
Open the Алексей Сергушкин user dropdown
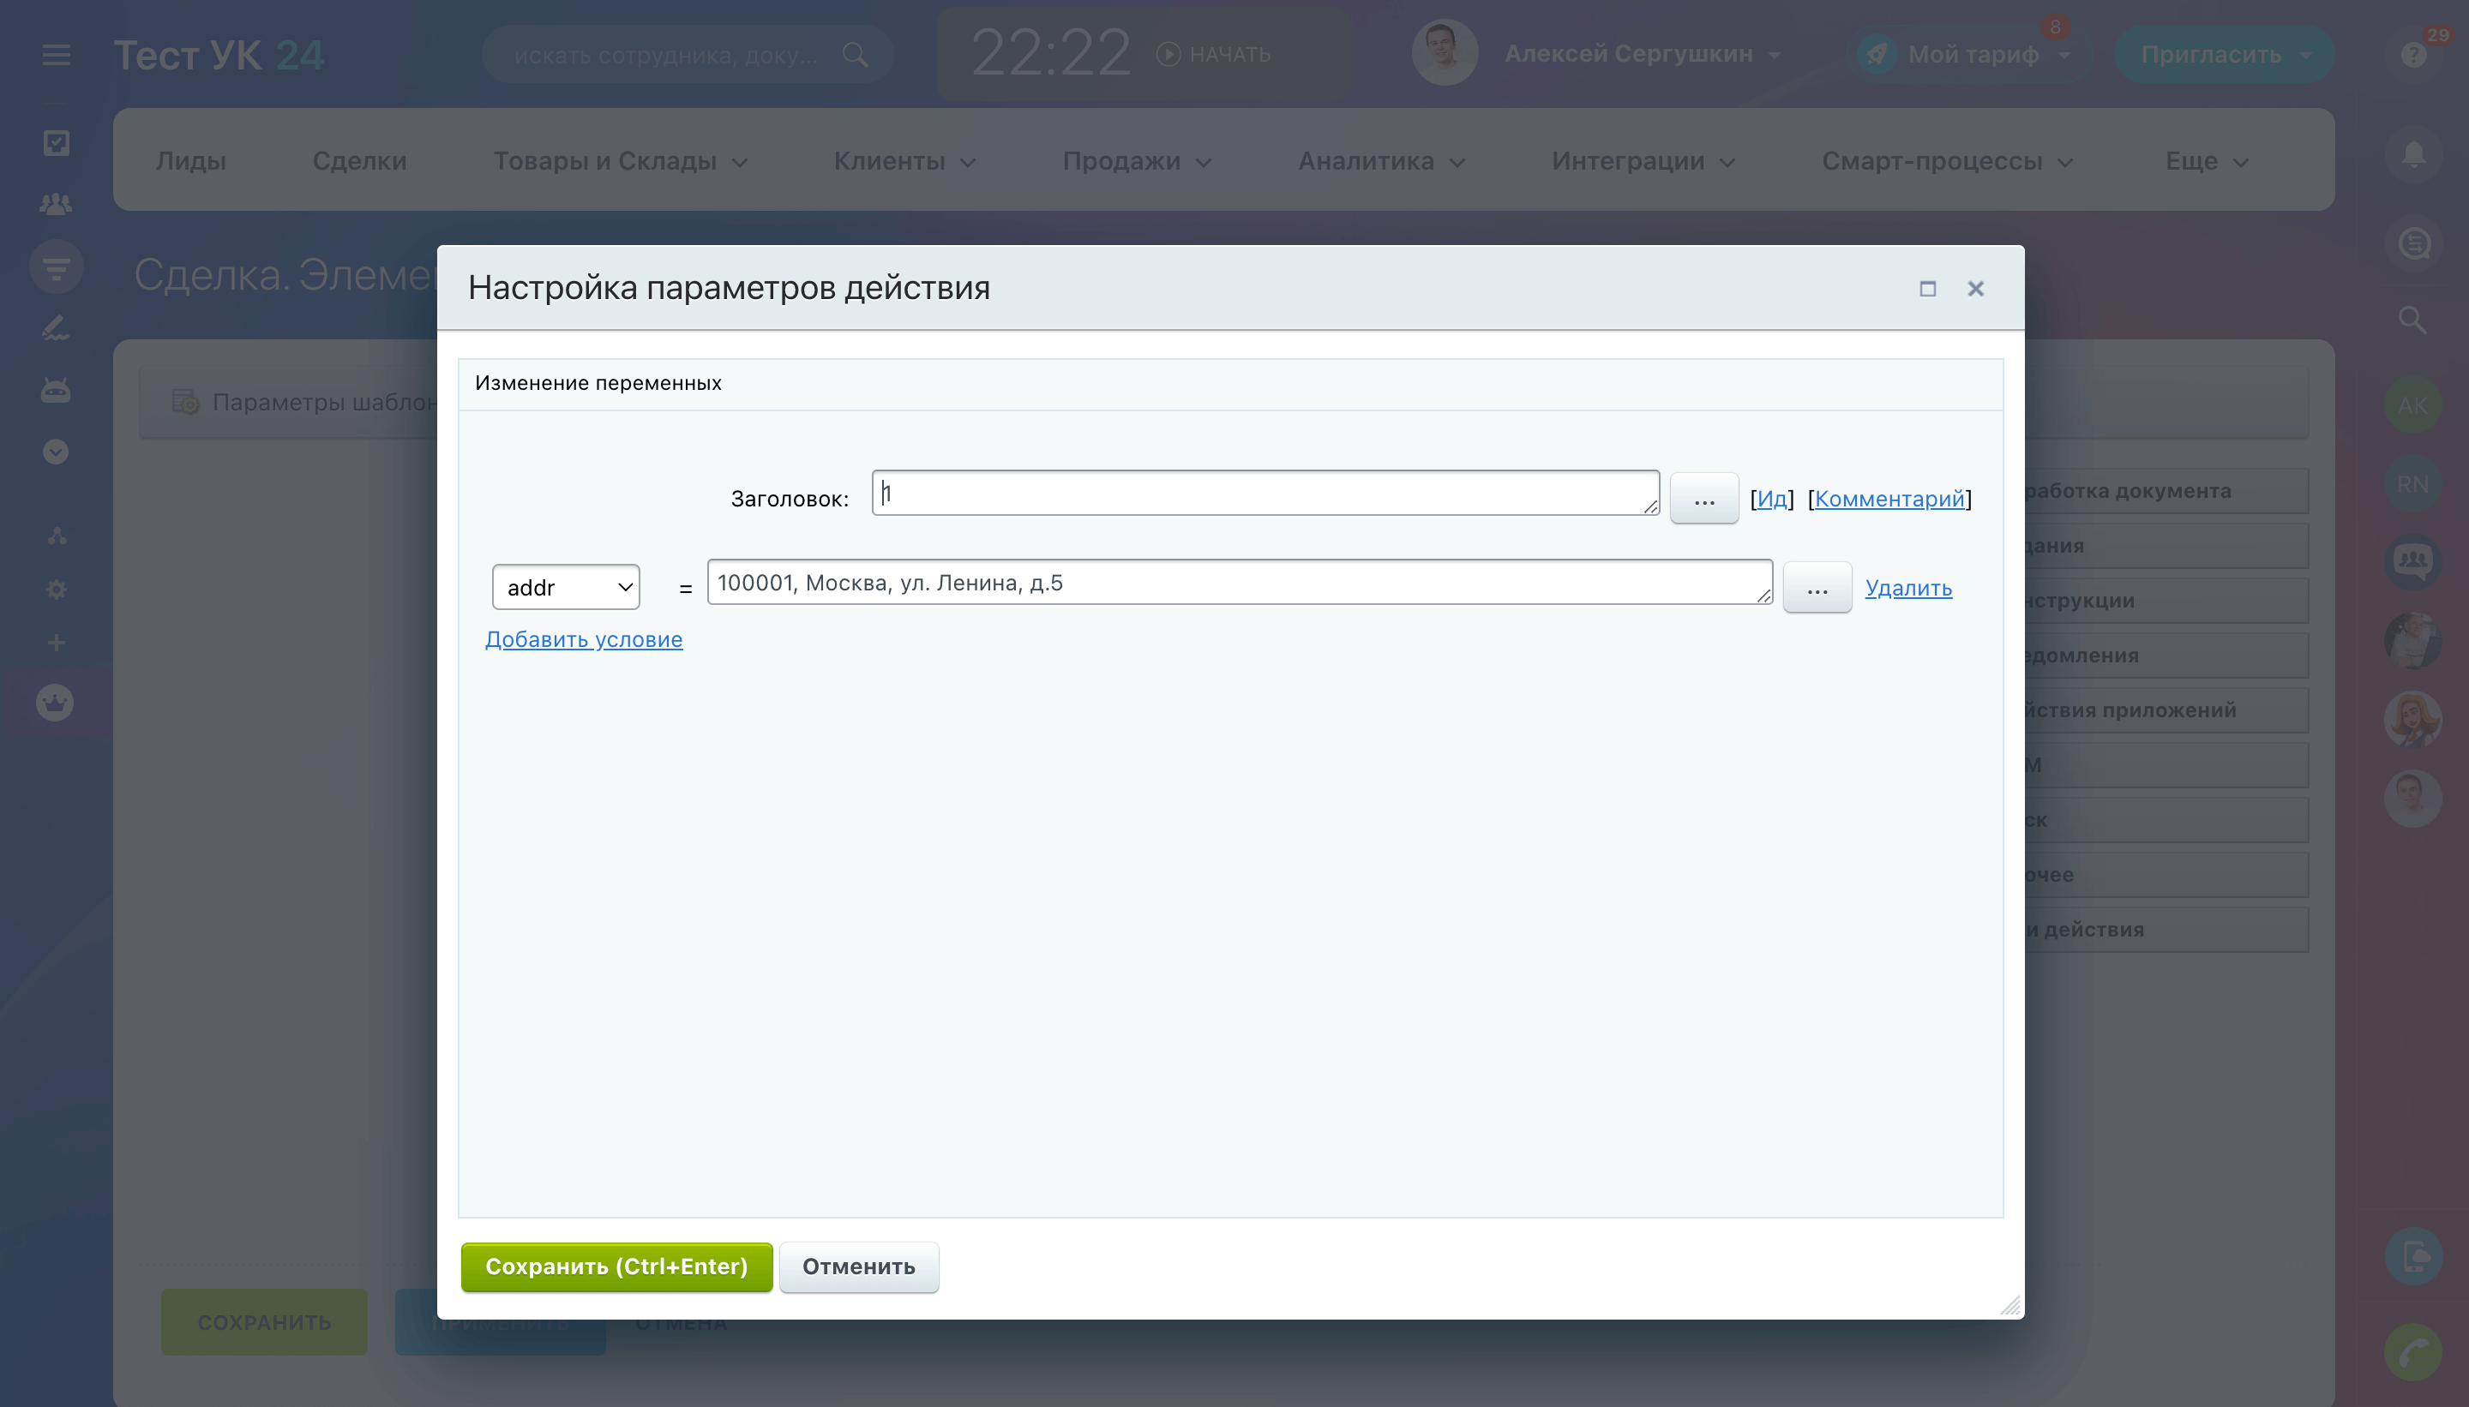pyautogui.click(x=1642, y=54)
